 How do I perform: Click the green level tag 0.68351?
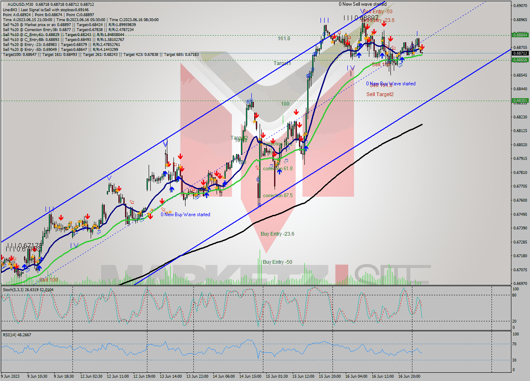point(520,100)
